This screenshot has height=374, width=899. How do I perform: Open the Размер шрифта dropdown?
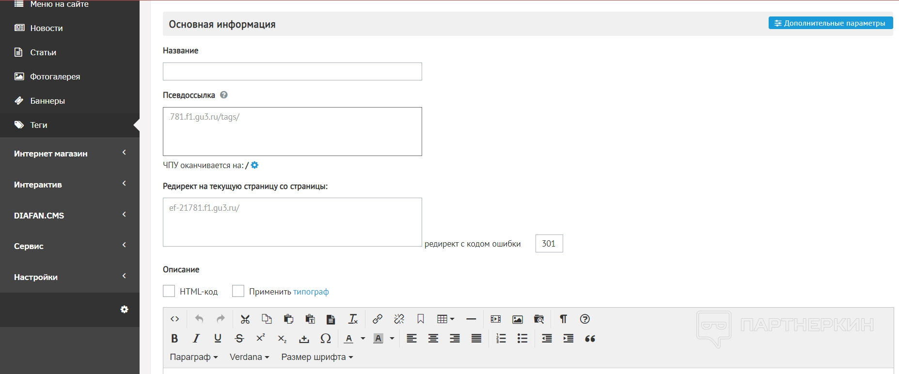(317, 357)
